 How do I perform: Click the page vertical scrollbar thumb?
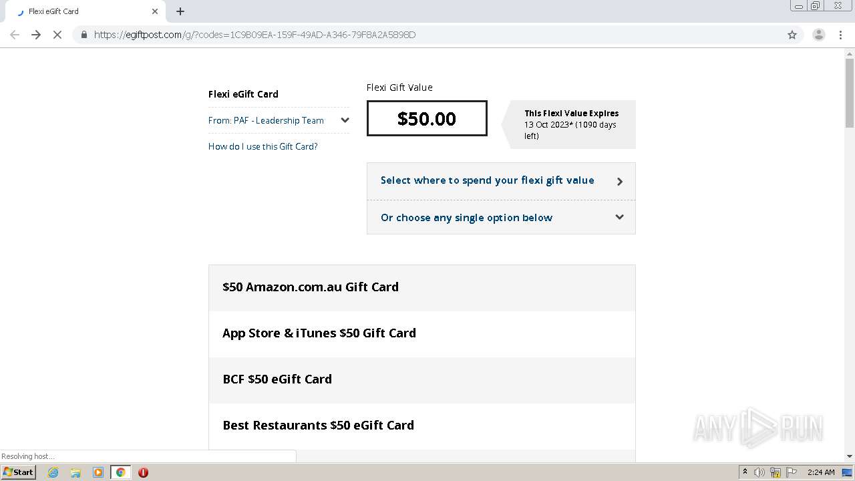coord(850,94)
